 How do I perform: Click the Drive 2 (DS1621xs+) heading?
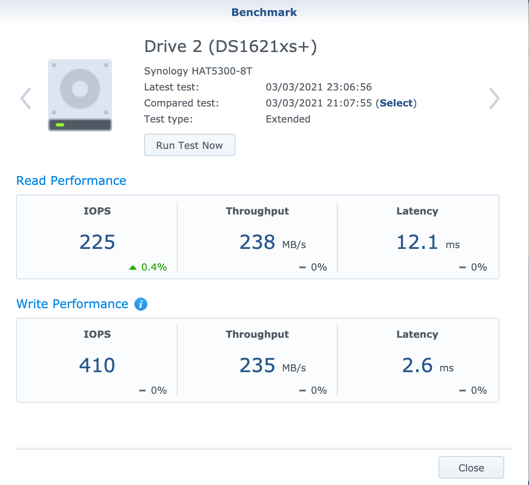click(230, 46)
